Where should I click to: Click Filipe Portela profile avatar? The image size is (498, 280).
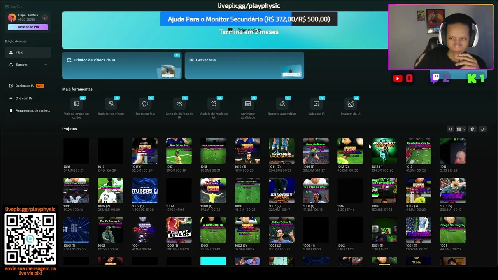pos(12,17)
